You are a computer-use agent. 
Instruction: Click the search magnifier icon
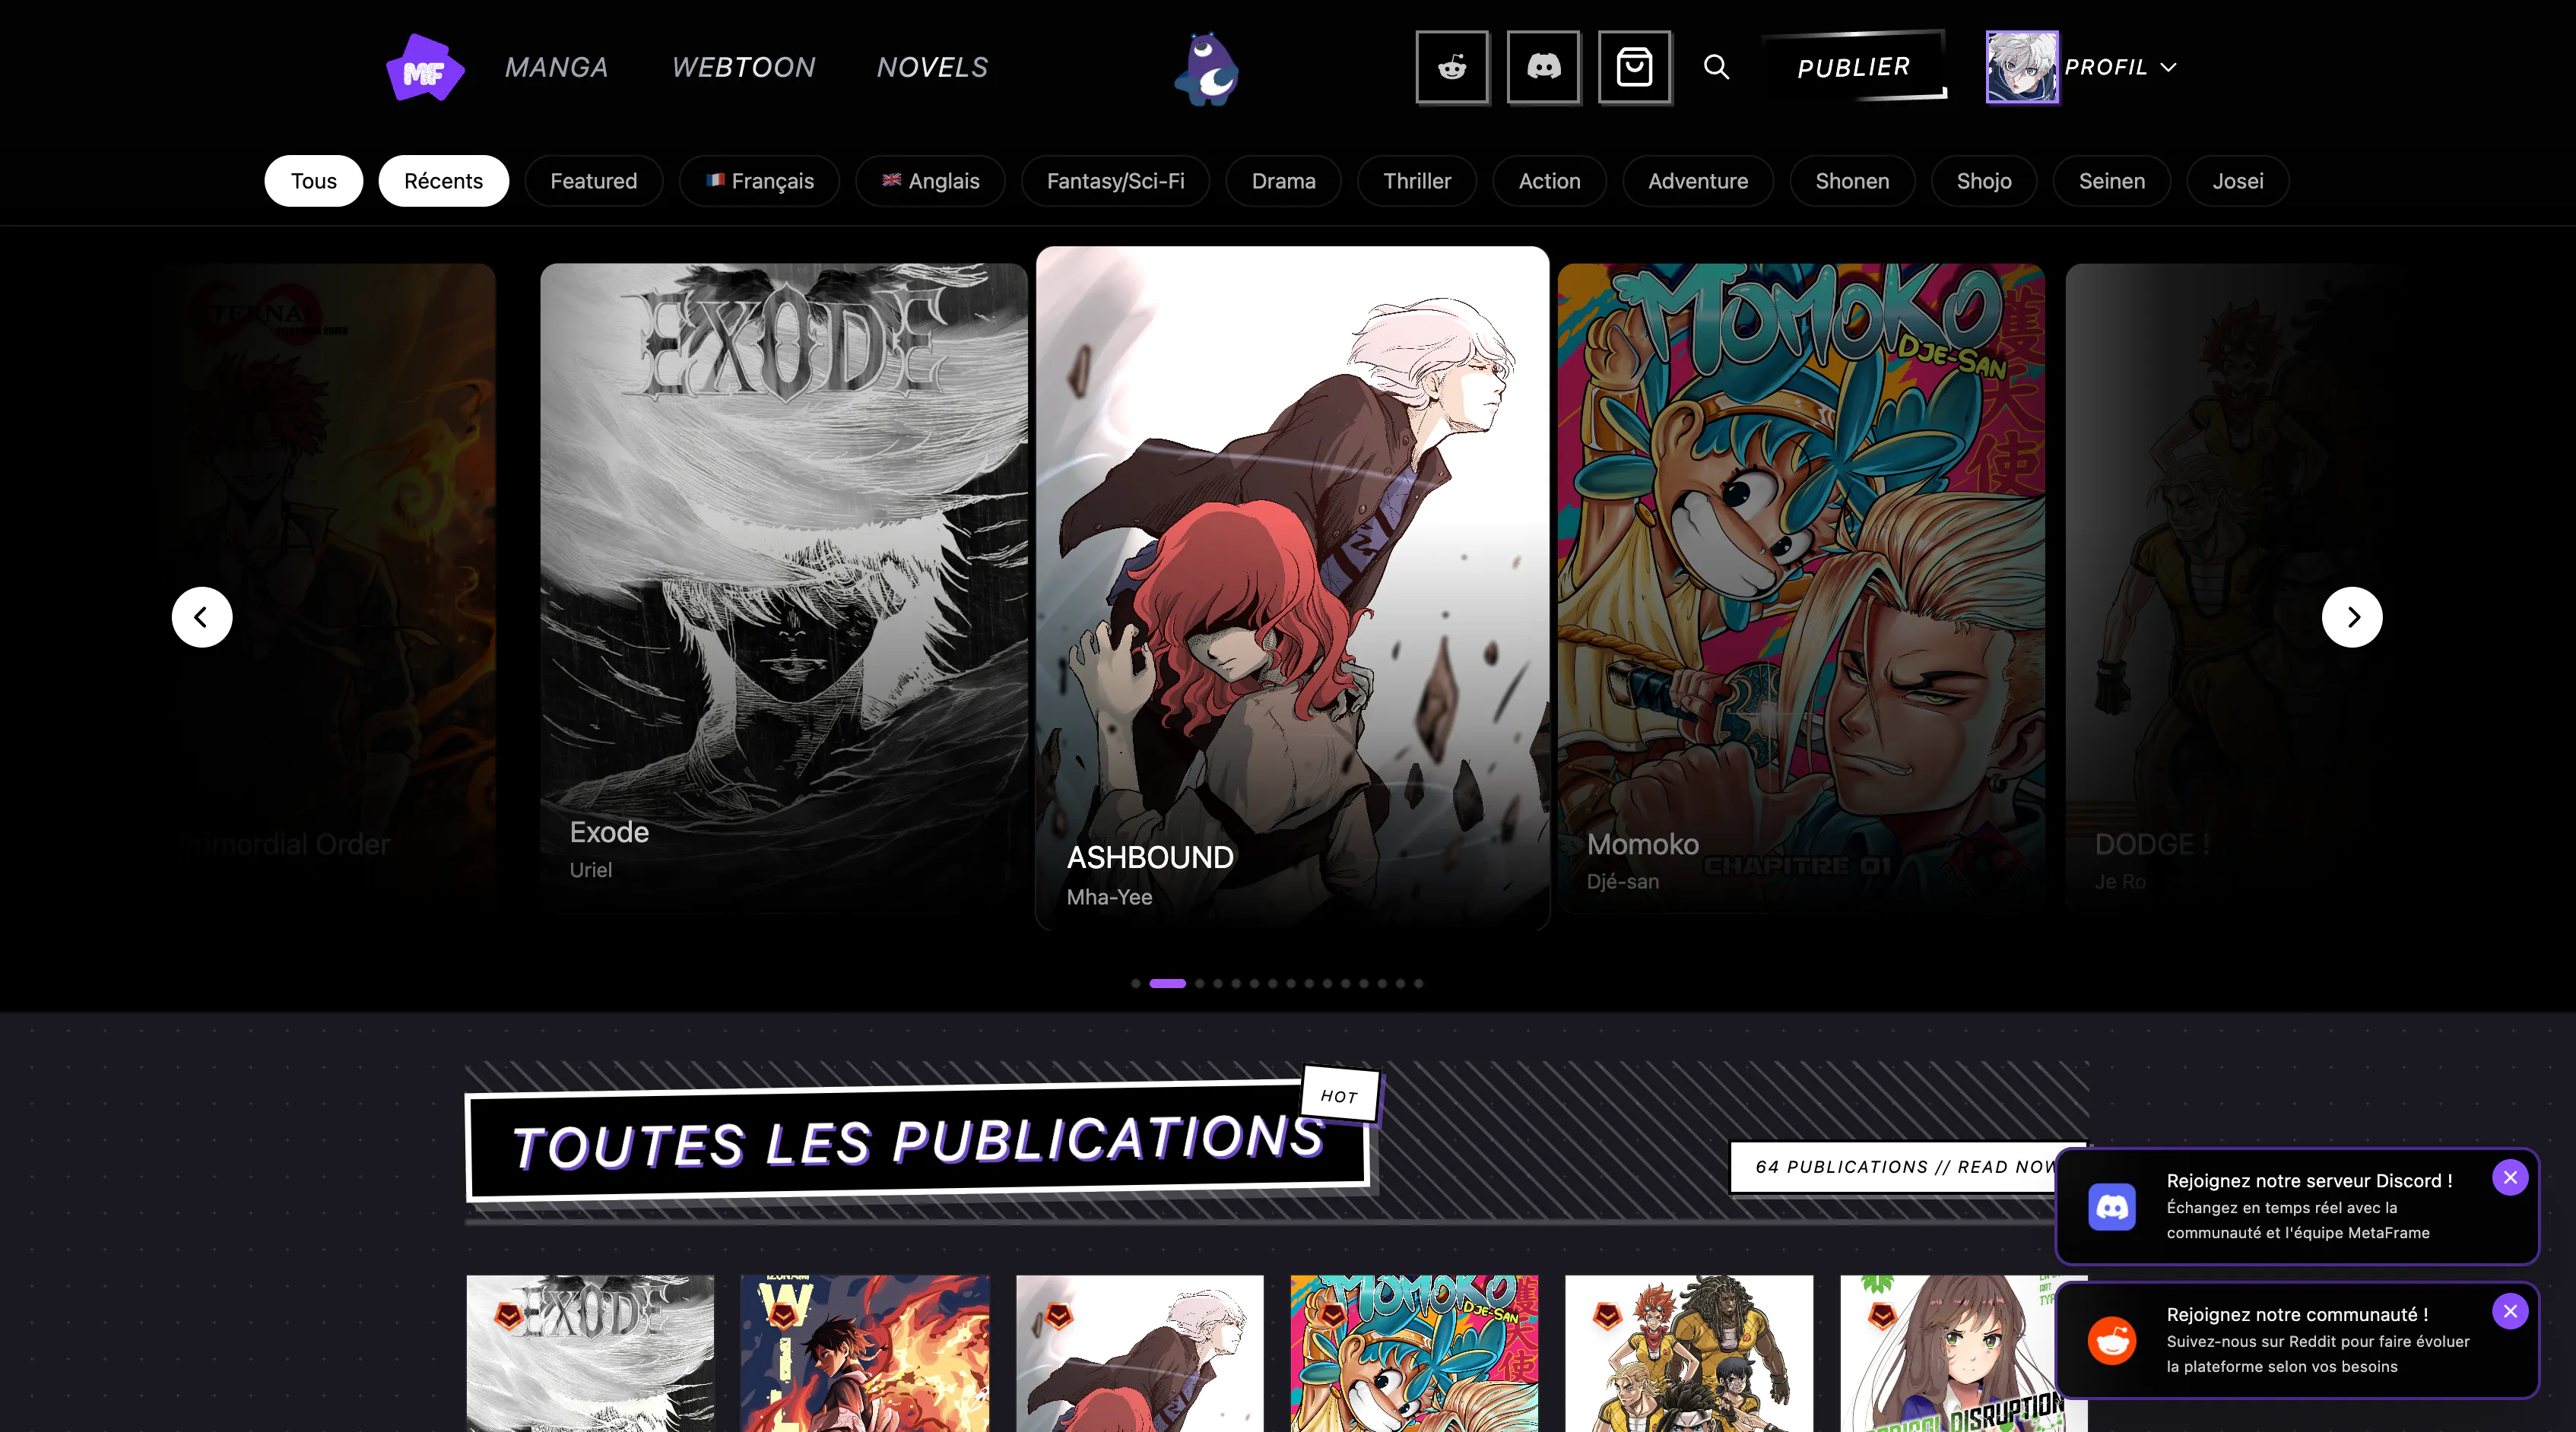pos(1716,67)
